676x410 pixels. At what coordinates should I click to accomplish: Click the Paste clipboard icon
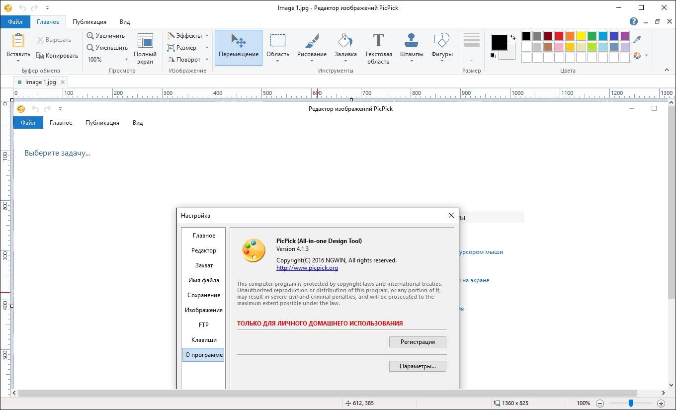pos(18,40)
